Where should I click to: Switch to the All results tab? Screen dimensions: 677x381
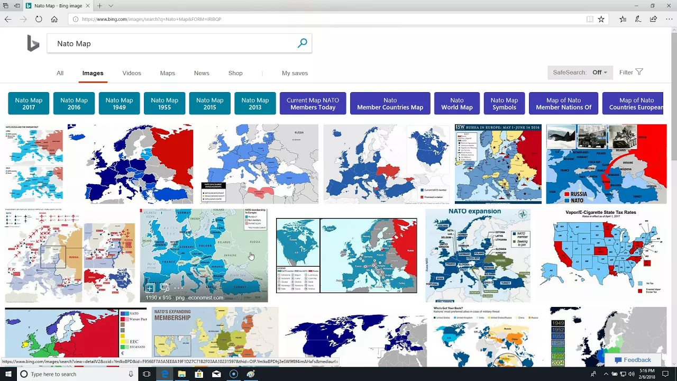click(x=60, y=73)
